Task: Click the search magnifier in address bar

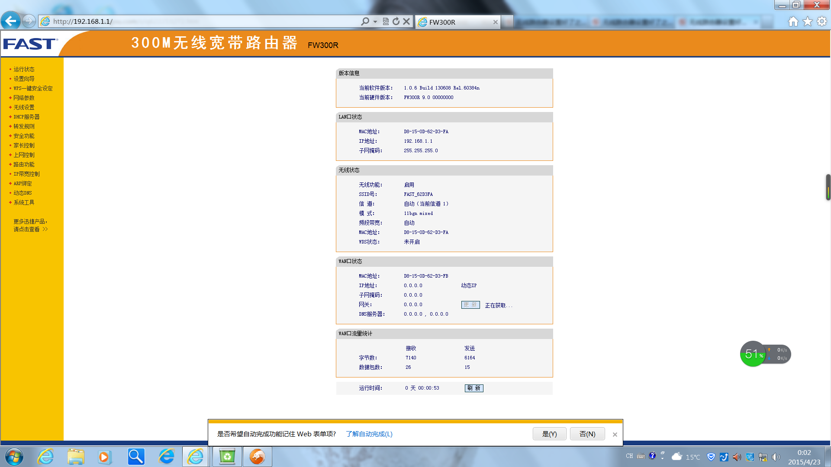Action: (x=365, y=21)
